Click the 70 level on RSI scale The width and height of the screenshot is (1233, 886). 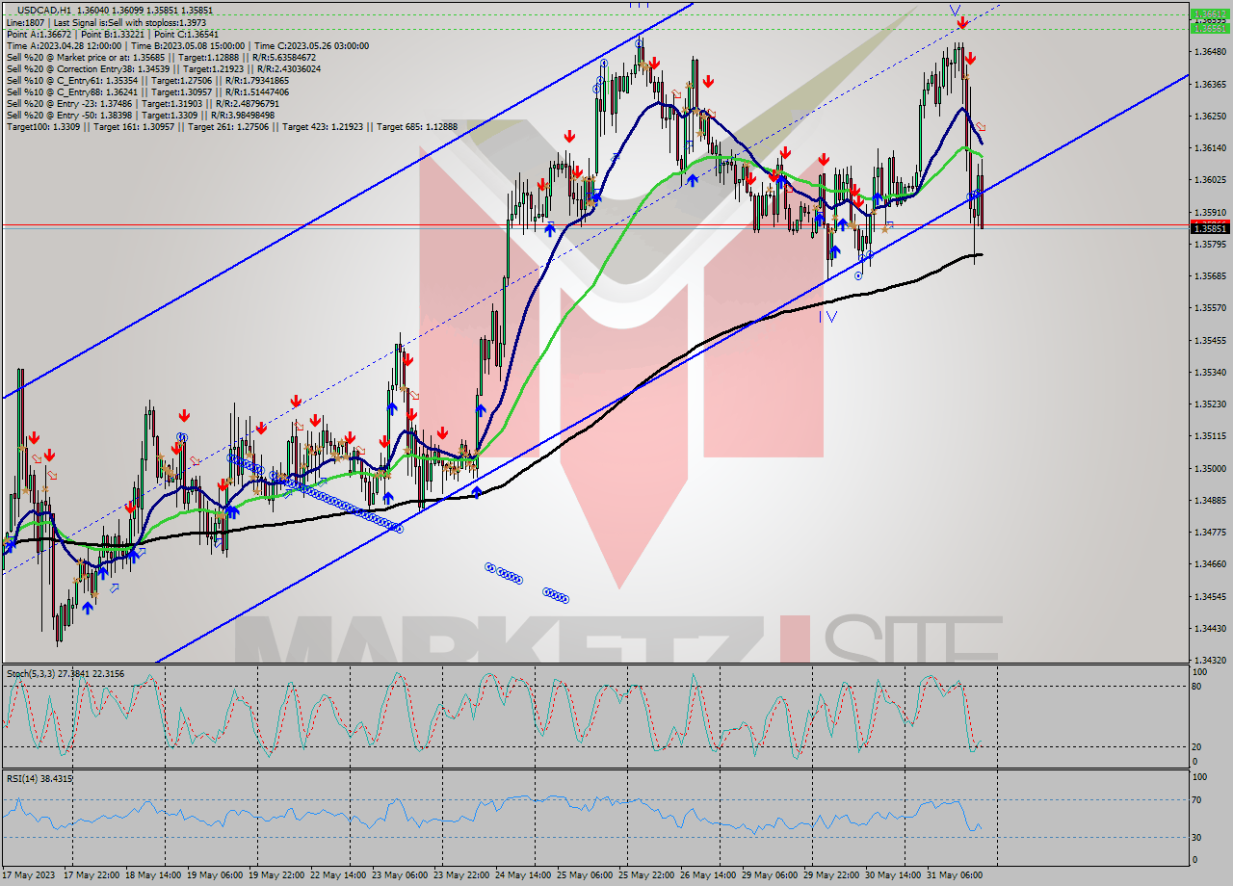[x=1198, y=799]
